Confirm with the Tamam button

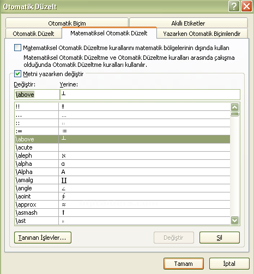click(x=184, y=264)
